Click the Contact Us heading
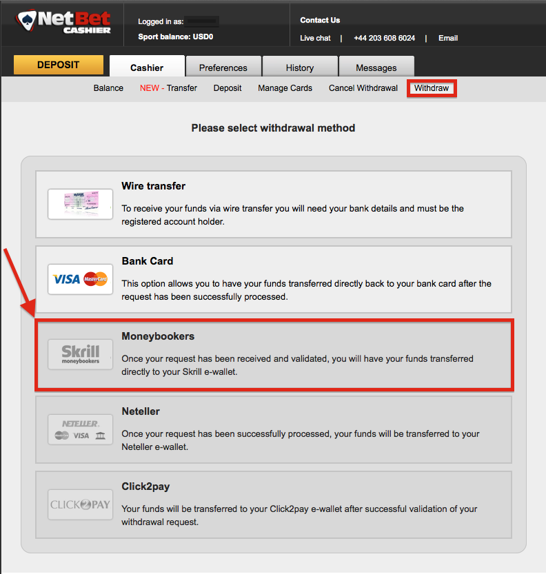 (x=320, y=20)
